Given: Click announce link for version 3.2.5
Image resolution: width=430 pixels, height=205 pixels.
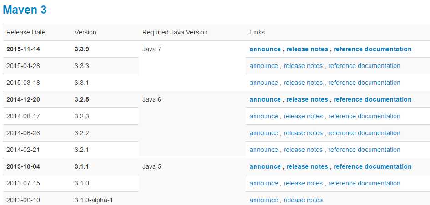Looking at the screenshot, I should point(265,99).
